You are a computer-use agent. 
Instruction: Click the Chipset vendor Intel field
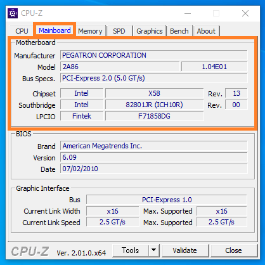coord(82,93)
